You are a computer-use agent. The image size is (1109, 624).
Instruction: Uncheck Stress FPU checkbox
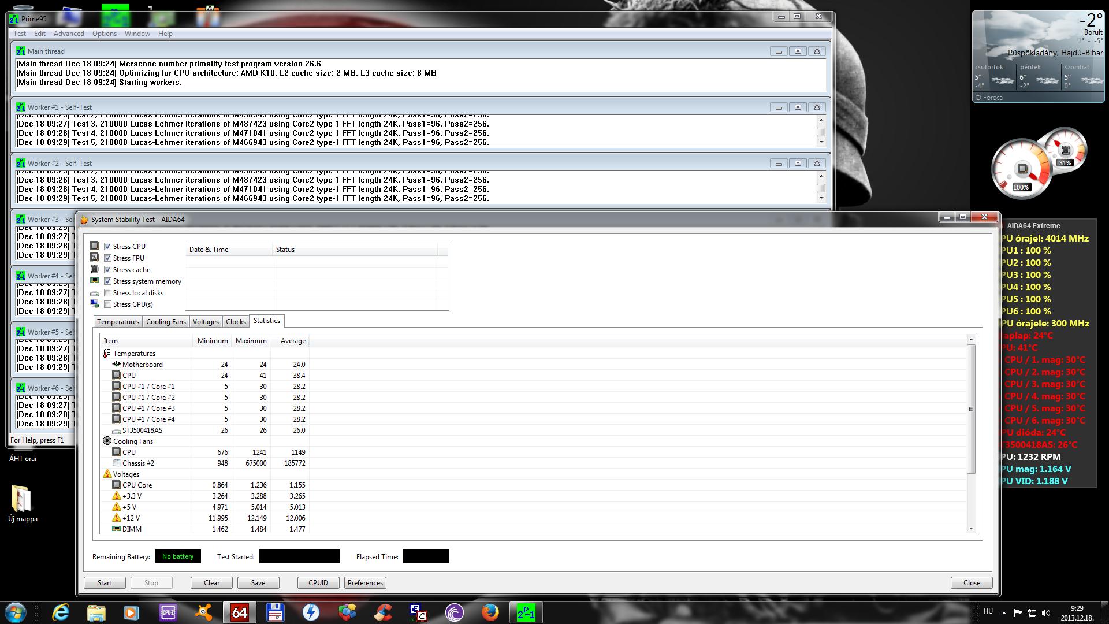(107, 258)
